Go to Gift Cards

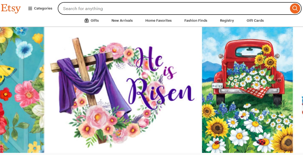click(255, 20)
